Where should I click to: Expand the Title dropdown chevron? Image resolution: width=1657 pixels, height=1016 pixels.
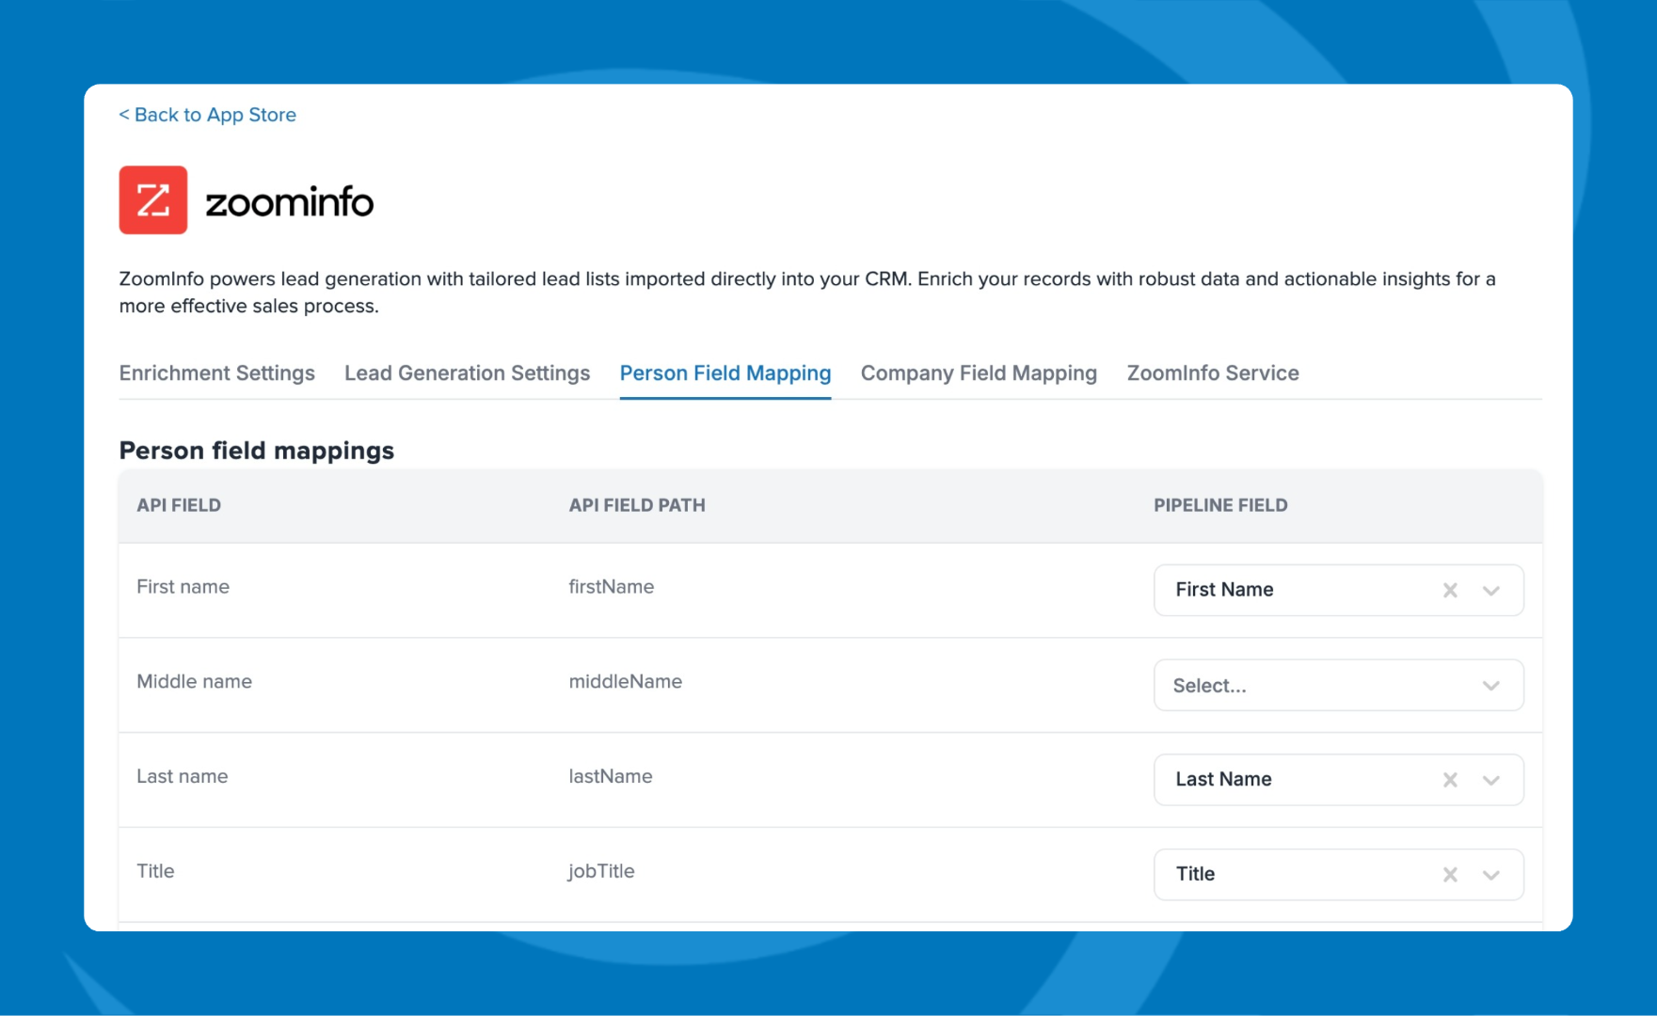[x=1490, y=875]
